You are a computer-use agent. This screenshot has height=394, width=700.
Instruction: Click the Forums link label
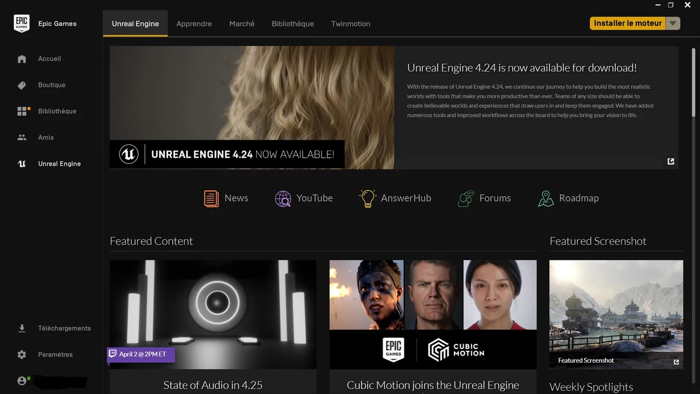[495, 198]
